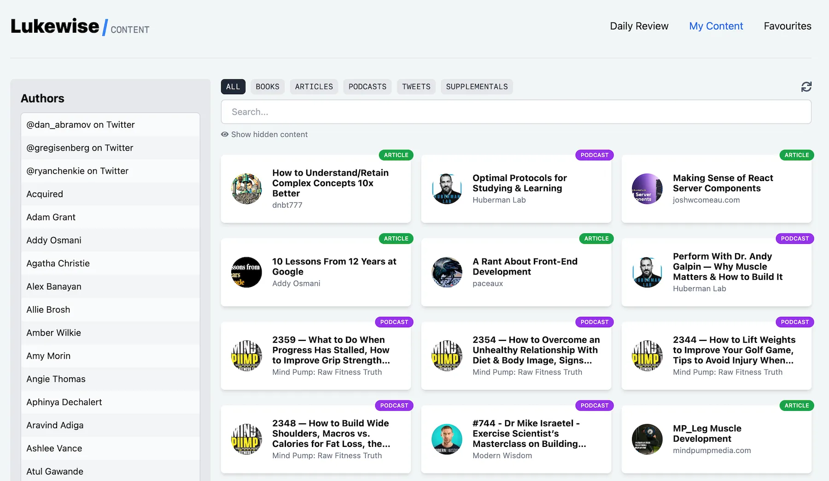
Task: Filter by PODCASTS
Action: (368, 87)
